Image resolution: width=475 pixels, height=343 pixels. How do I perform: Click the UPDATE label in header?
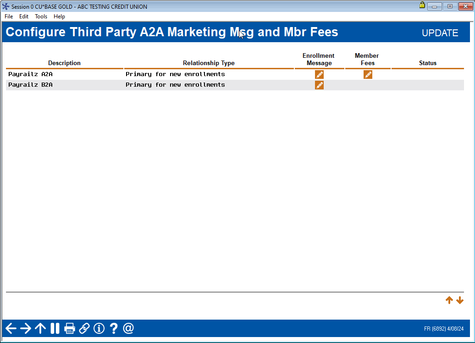pos(440,33)
